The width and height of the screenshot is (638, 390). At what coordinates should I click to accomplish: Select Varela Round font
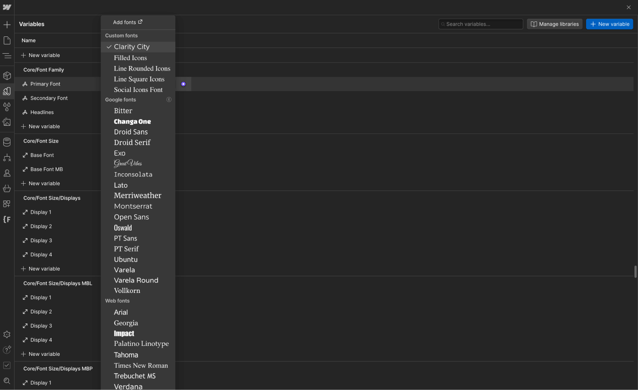(138, 280)
